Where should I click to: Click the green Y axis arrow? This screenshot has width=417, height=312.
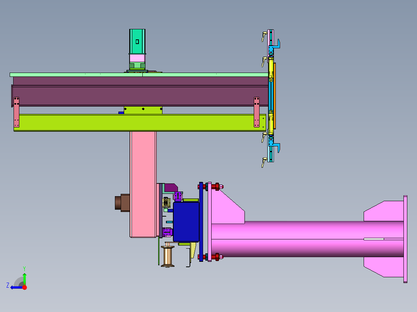tap(24, 278)
